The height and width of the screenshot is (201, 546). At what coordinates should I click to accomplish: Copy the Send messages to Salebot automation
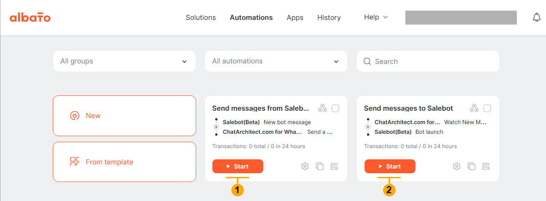click(x=472, y=167)
